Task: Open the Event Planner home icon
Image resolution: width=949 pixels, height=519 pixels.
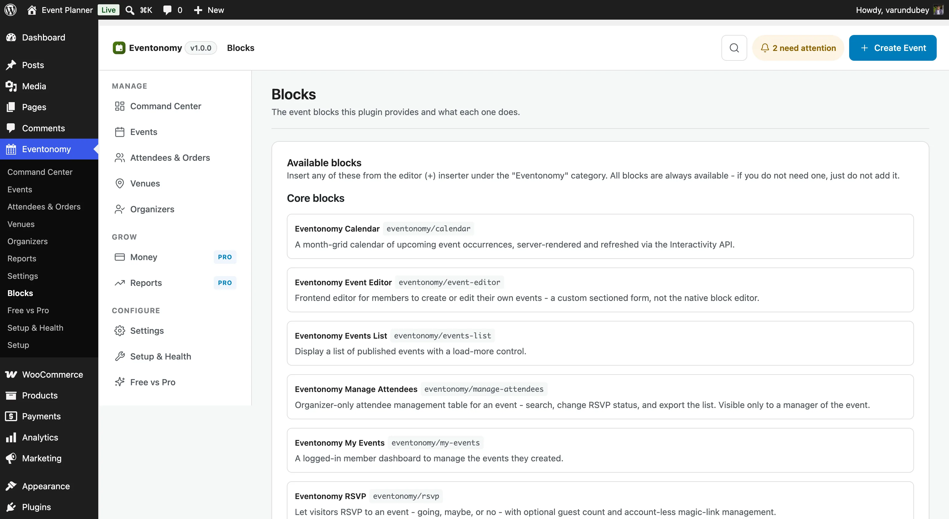Action: click(32, 10)
